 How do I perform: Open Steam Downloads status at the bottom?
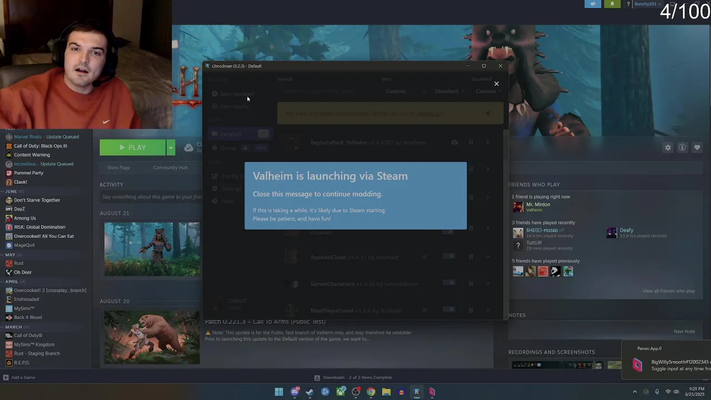point(353,378)
